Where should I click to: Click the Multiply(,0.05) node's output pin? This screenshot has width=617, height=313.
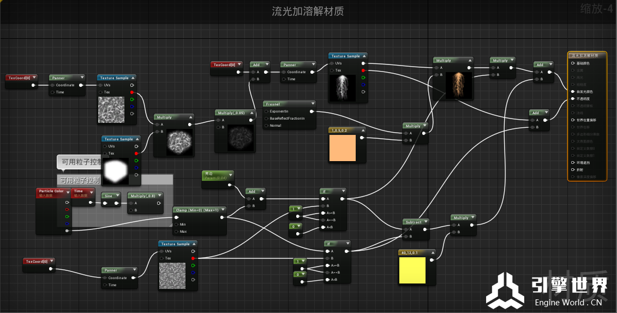point(251,120)
